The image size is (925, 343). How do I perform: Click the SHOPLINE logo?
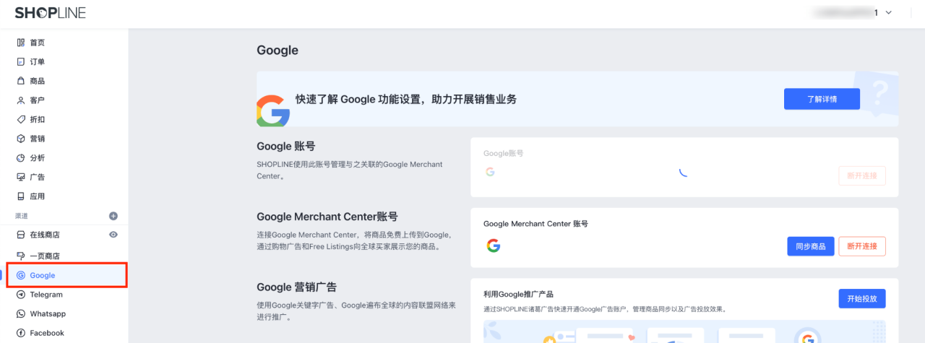(50, 12)
